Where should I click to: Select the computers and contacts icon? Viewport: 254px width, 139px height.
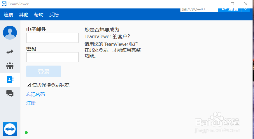(x=10, y=80)
